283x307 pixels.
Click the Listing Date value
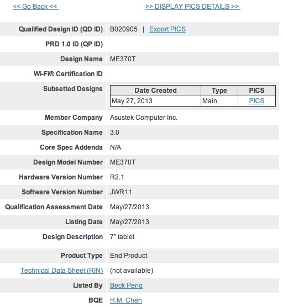(129, 222)
